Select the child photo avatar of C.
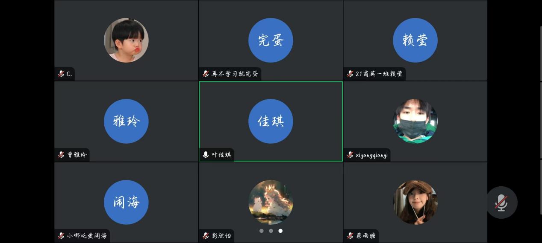Screen dimensions: 542x243 tap(126, 40)
